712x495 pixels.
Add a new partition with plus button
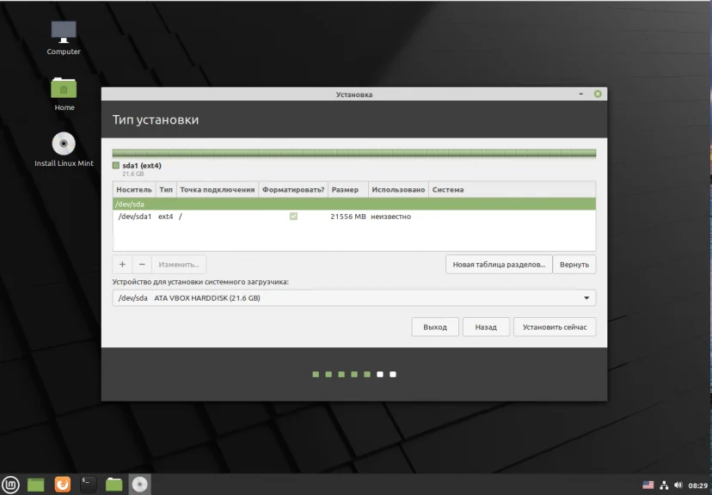[122, 264]
